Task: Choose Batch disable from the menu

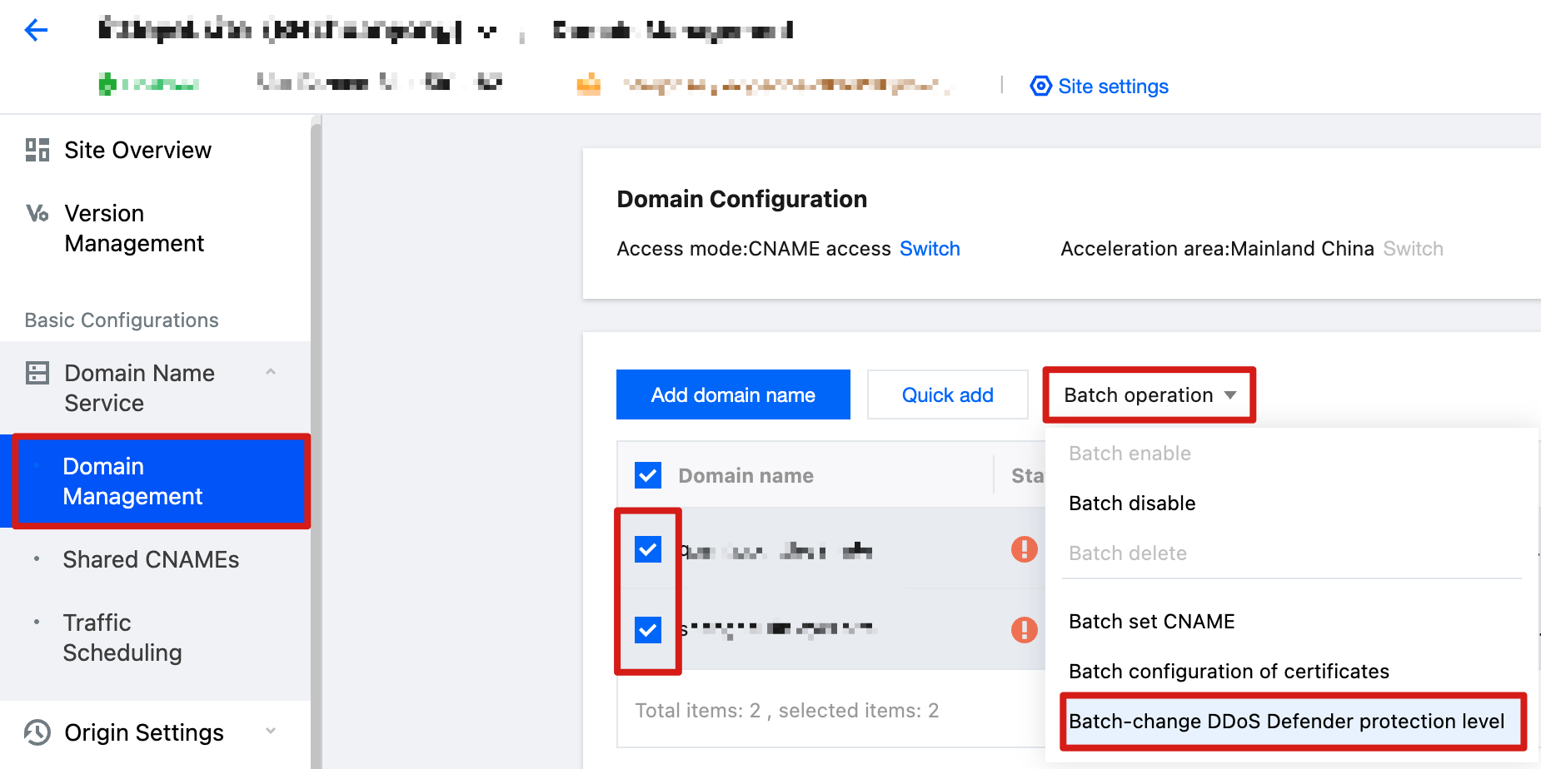Action: (1132, 504)
